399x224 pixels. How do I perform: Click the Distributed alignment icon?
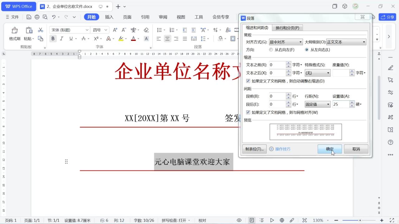click(194, 39)
